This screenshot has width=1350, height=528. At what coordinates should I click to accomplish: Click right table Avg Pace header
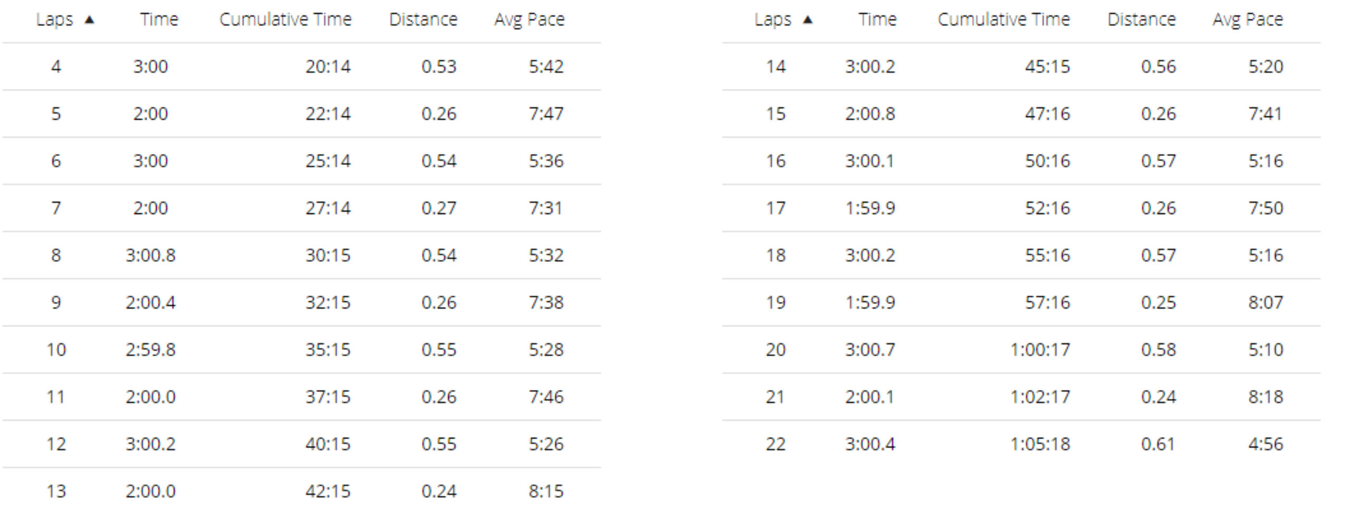(1248, 20)
